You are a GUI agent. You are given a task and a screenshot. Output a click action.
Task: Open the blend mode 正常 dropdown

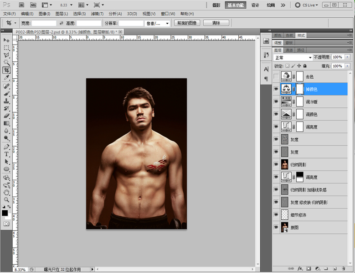pos(293,57)
